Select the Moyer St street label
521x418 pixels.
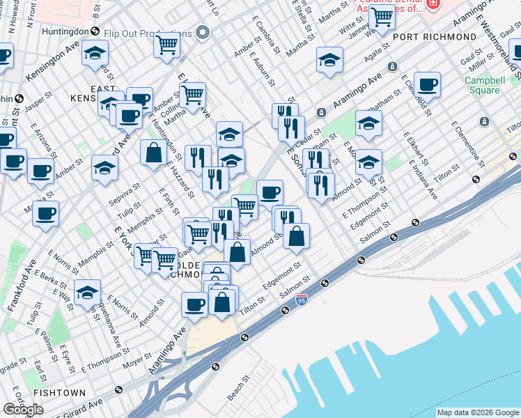click(x=137, y=362)
